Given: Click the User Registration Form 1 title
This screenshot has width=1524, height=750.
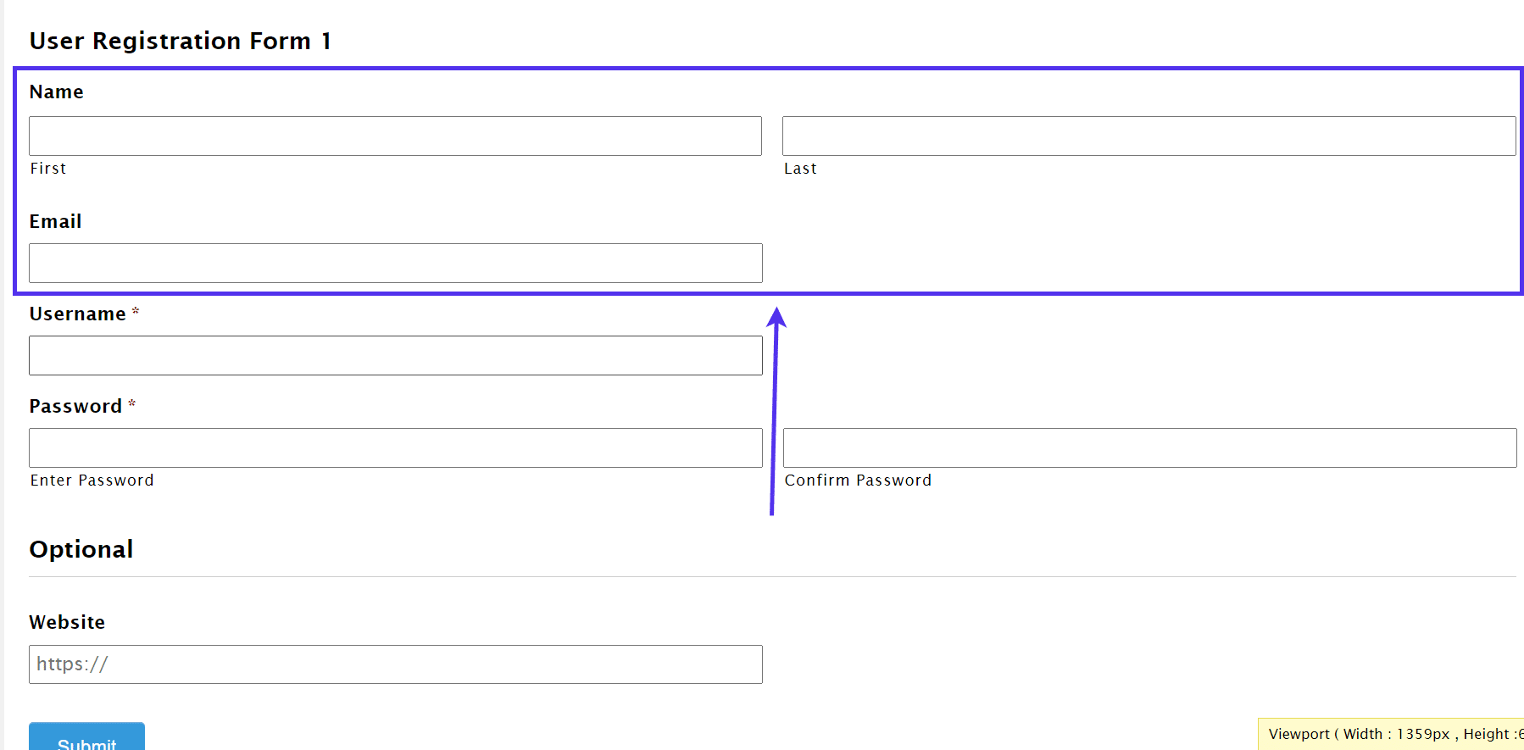Looking at the screenshot, I should click(x=180, y=40).
